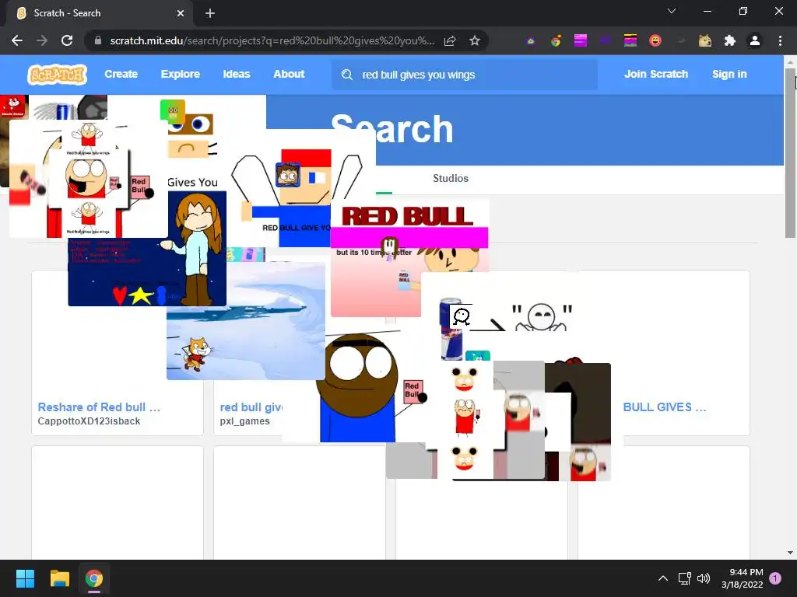Image resolution: width=797 pixels, height=597 pixels.
Task: Click the site lock icon
Action: pos(98,40)
